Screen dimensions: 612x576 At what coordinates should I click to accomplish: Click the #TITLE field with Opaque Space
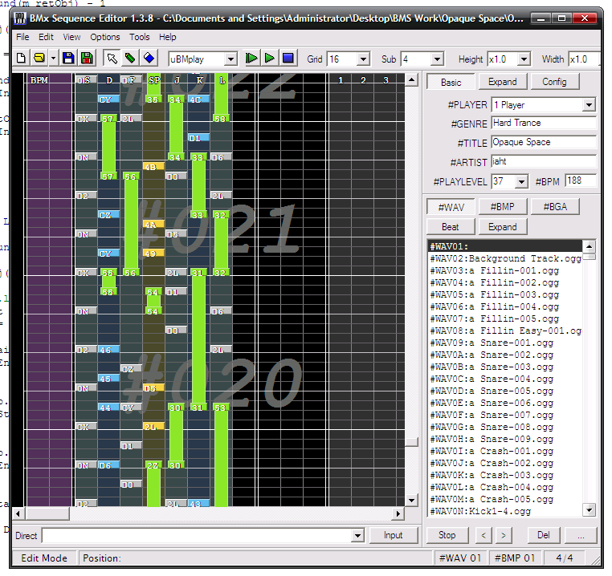[x=544, y=142]
